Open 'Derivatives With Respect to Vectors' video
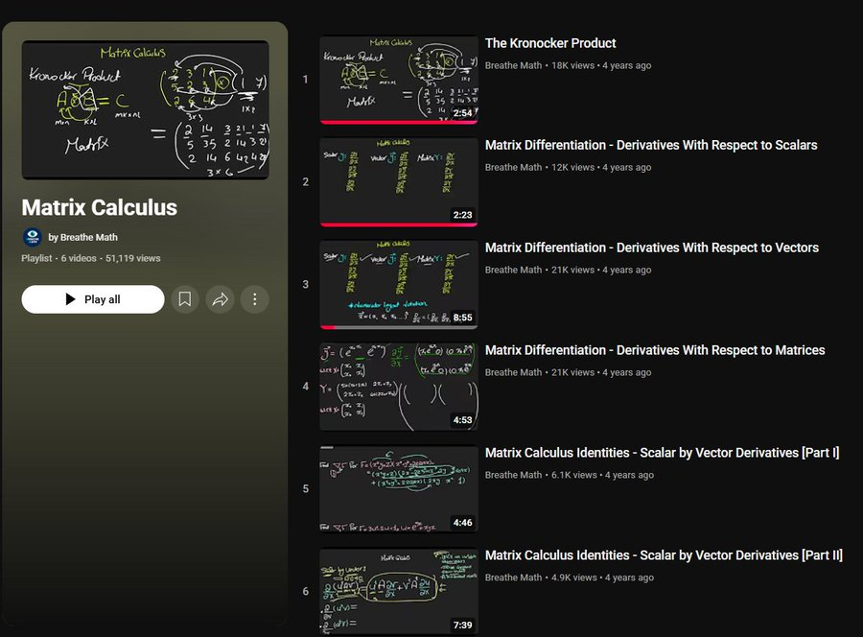 pyautogui.click(x=651, y=248)
